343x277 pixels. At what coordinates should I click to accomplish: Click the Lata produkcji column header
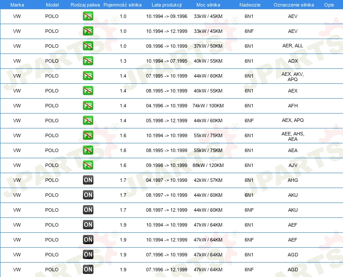click(x=167, y=5)
